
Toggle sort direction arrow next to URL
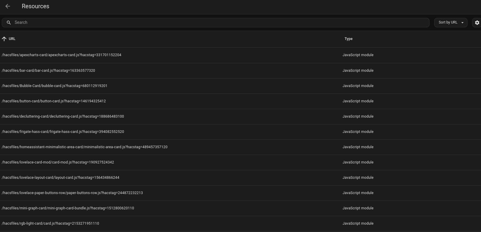(4, 39)
